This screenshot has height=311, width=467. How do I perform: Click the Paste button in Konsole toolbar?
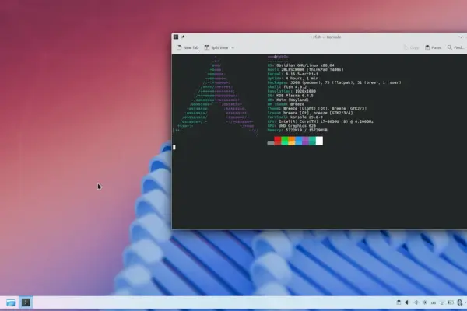[434, 47]
